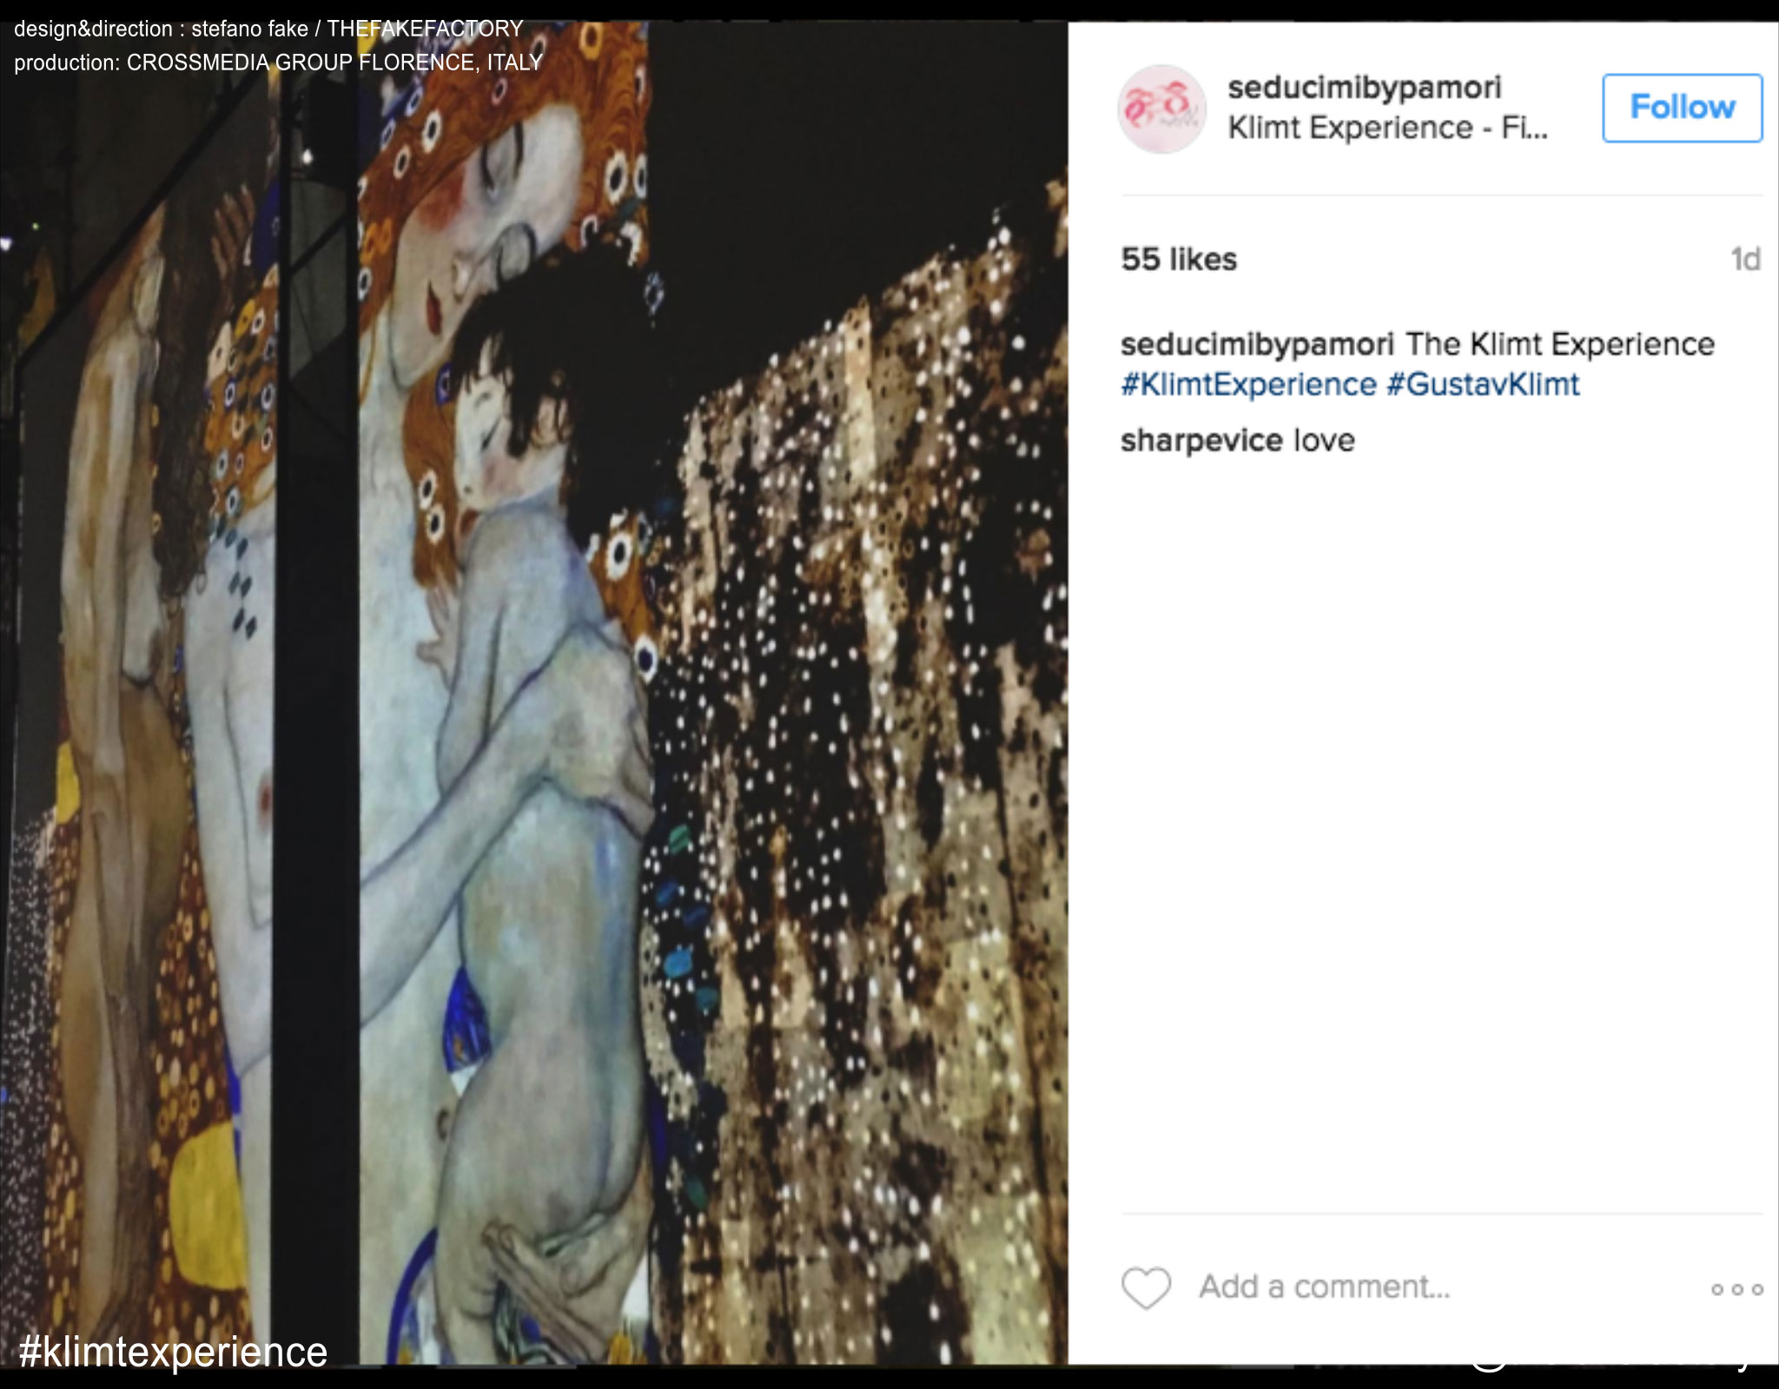This screenshot has height=1389, width=1779.
Task: Like the post with the heart icon
Action: coord(1147,1287)
